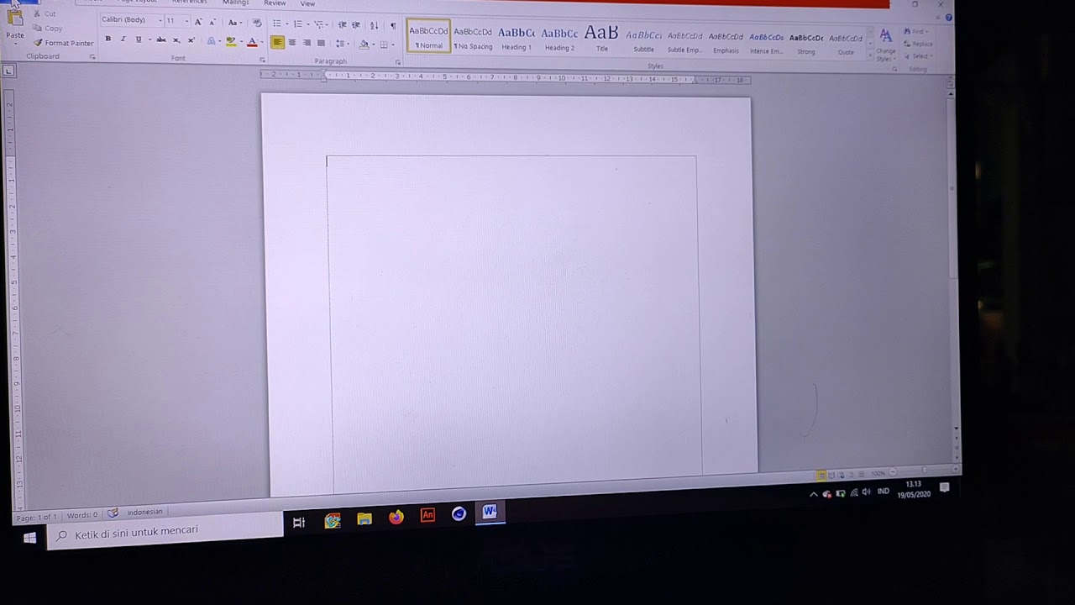The height and width of the screenshot is (605, 1075).
Task: Open the Change Case Aa dropdown
Action: tap(234, 23)
